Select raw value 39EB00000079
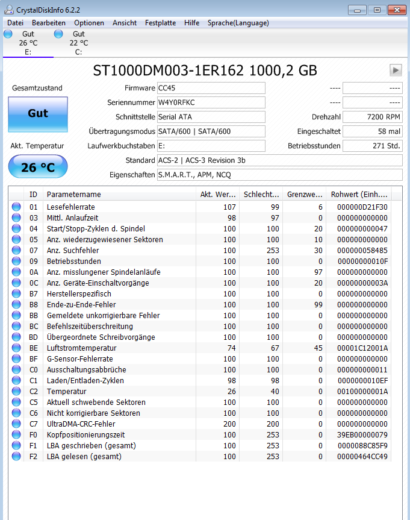 362,434
